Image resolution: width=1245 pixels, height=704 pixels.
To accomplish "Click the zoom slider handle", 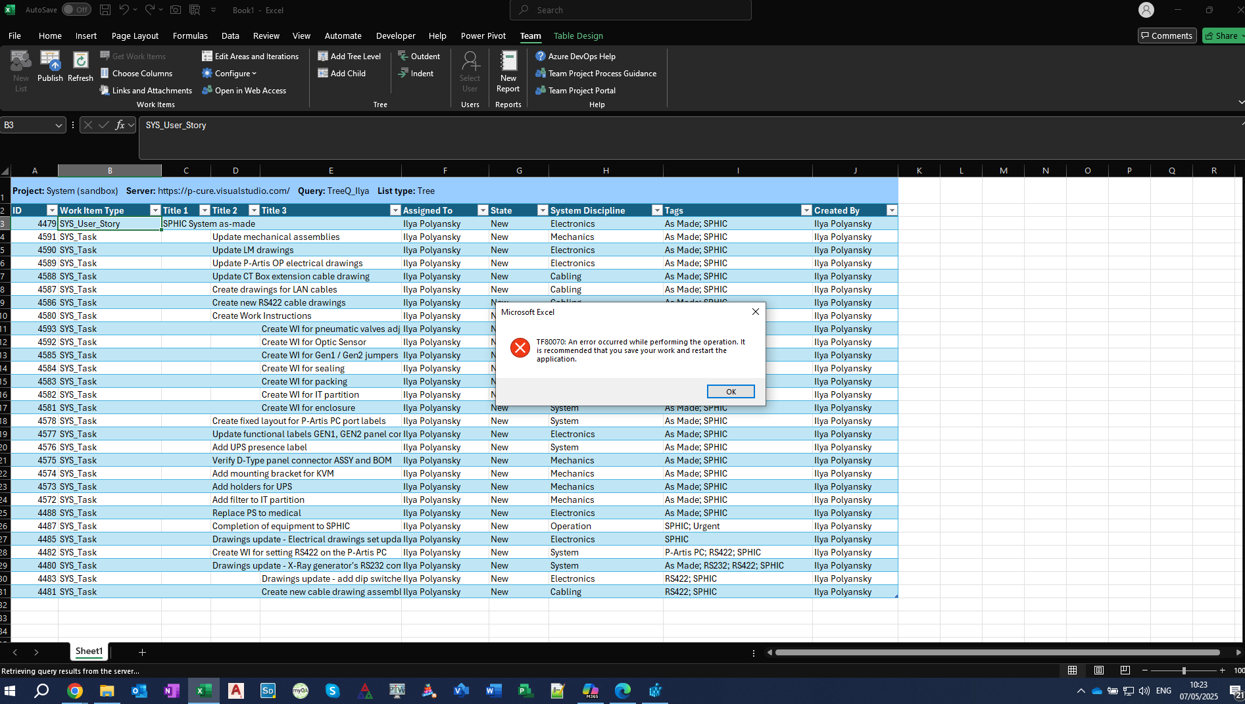I will pos(1184,670).
